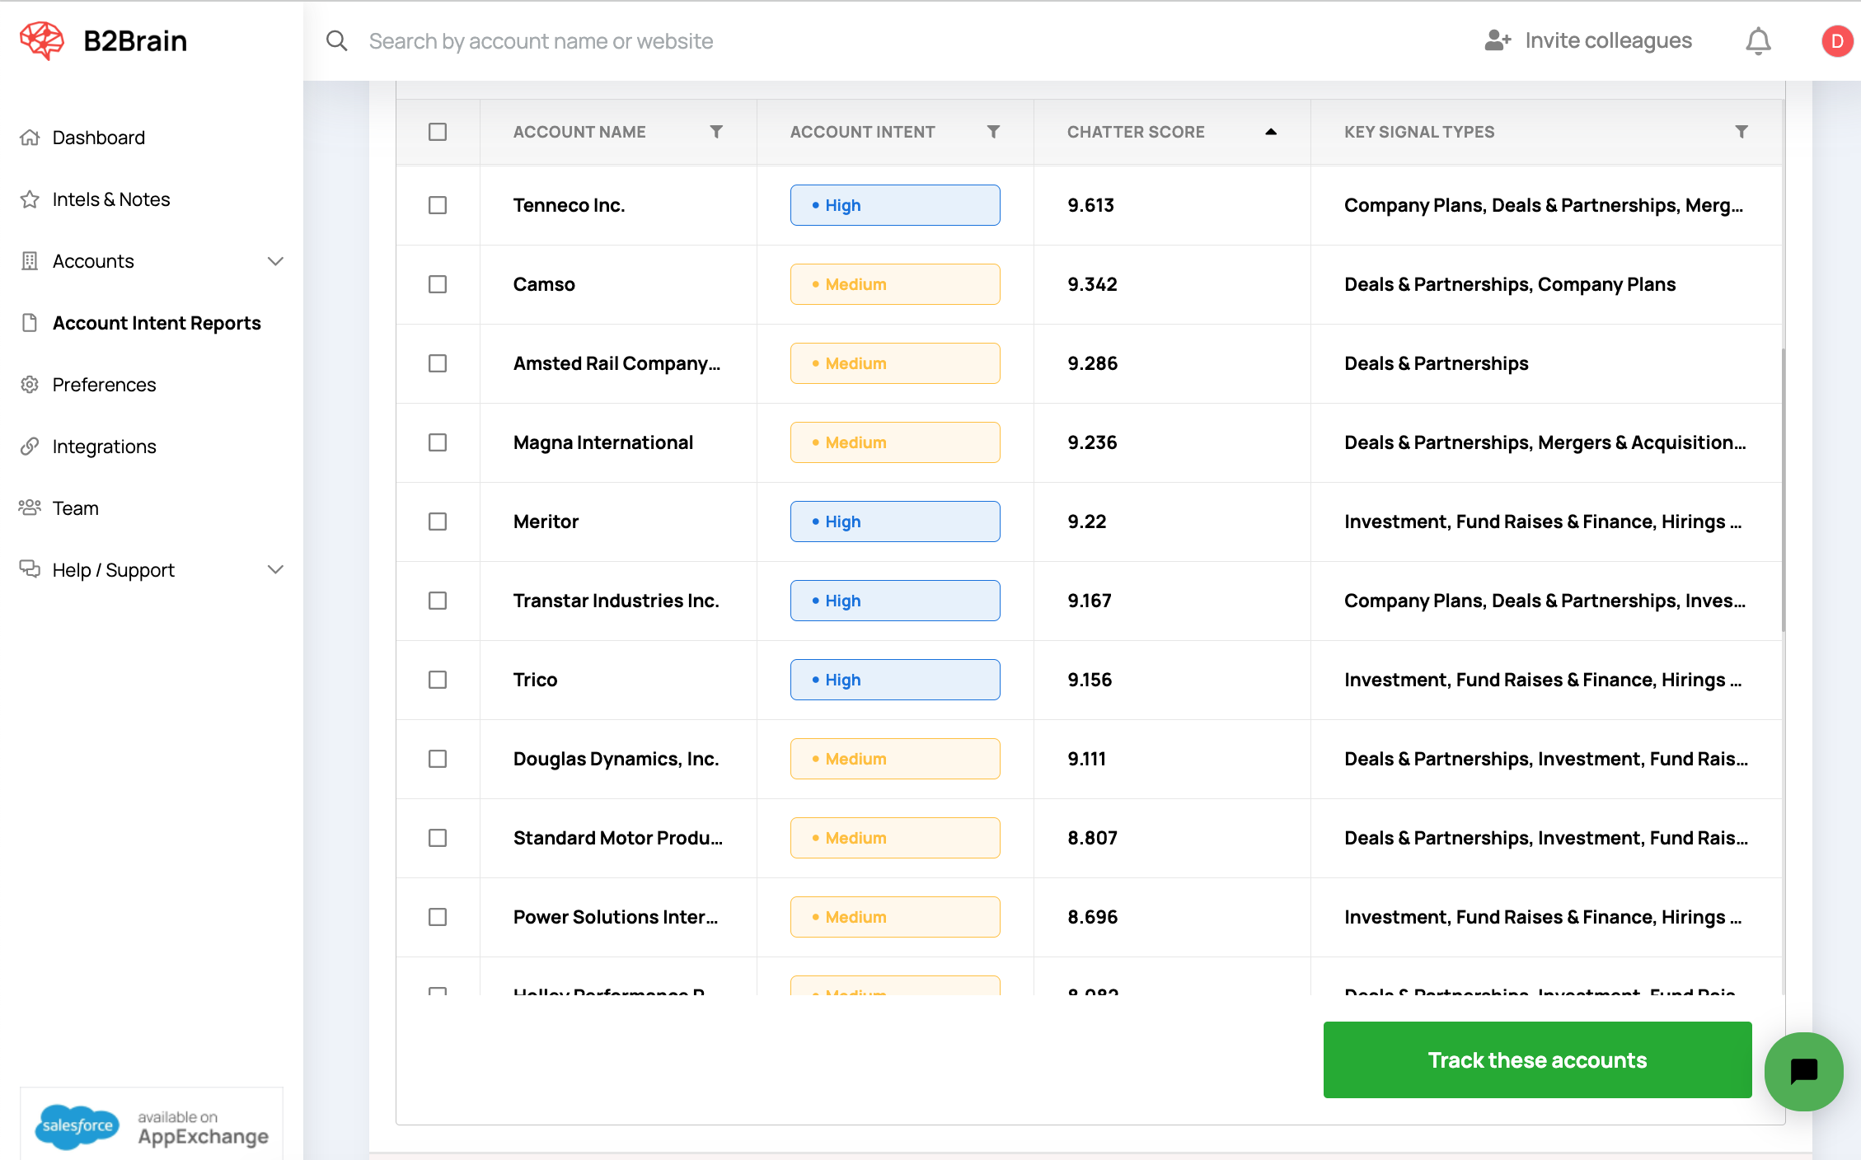The height and width of the screenshot is (1160, 1861).
Task: Collapse the Help / Support section
Action: (276, 569)
